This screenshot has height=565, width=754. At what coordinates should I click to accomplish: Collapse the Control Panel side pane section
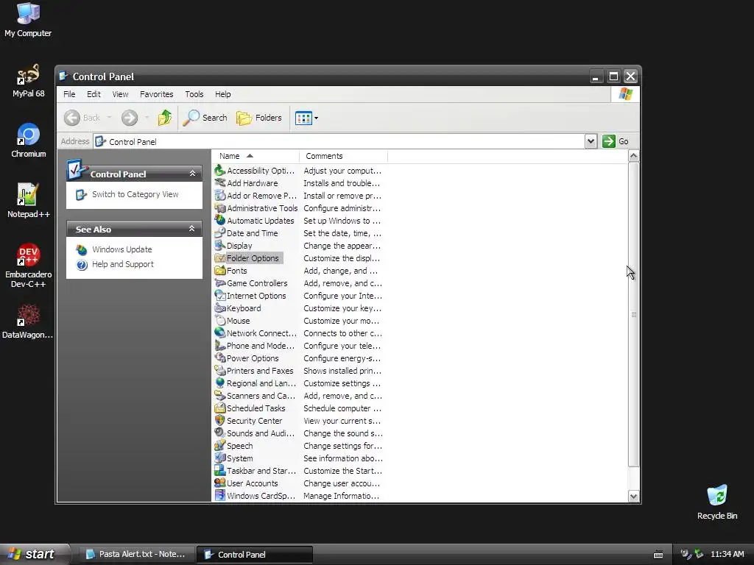point(192,174)
